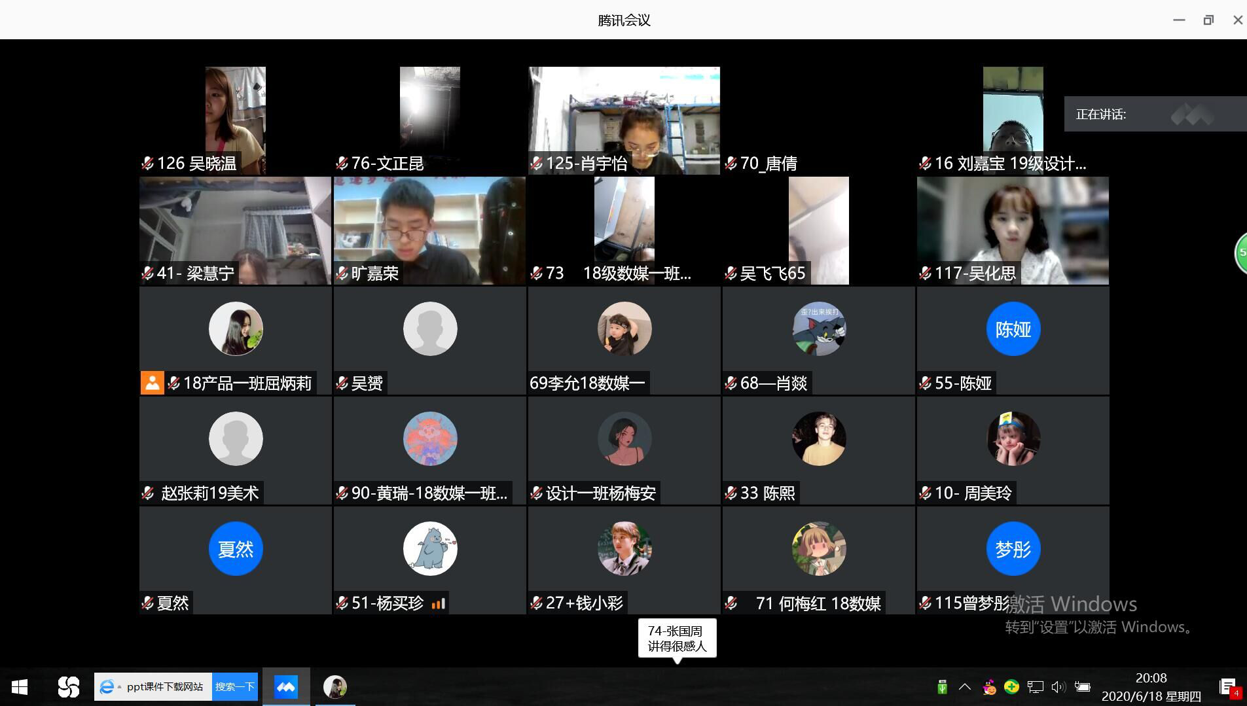Click orange host icon beside 18产品一班屈炳莉
The height and width of the screenshot is (706, 1247).
click(x=152, y=383)
